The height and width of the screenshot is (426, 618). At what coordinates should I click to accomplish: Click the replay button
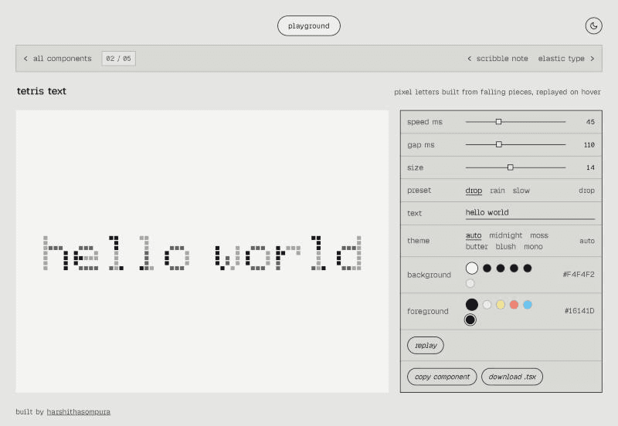(426, 345)
